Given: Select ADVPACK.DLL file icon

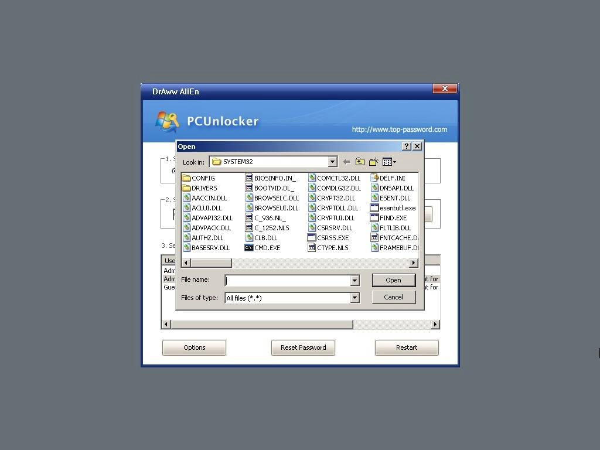Looking at the screenshot, I should coord(186,228).
